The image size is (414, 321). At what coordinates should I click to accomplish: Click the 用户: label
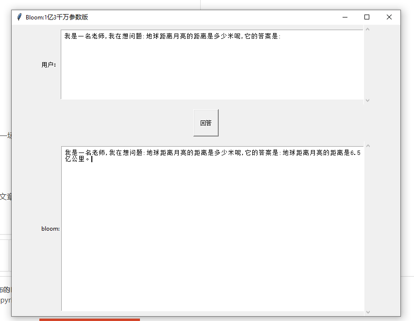tap(49, 65)
